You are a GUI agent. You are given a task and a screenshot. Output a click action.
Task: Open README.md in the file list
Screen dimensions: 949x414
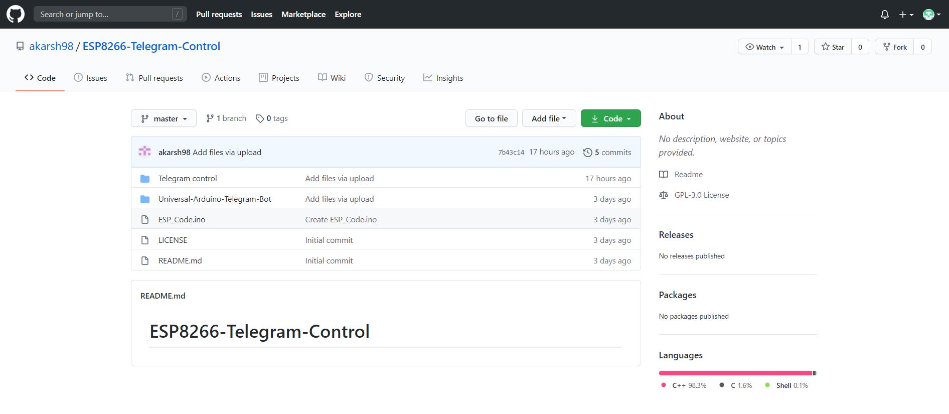tap(180, 260)
